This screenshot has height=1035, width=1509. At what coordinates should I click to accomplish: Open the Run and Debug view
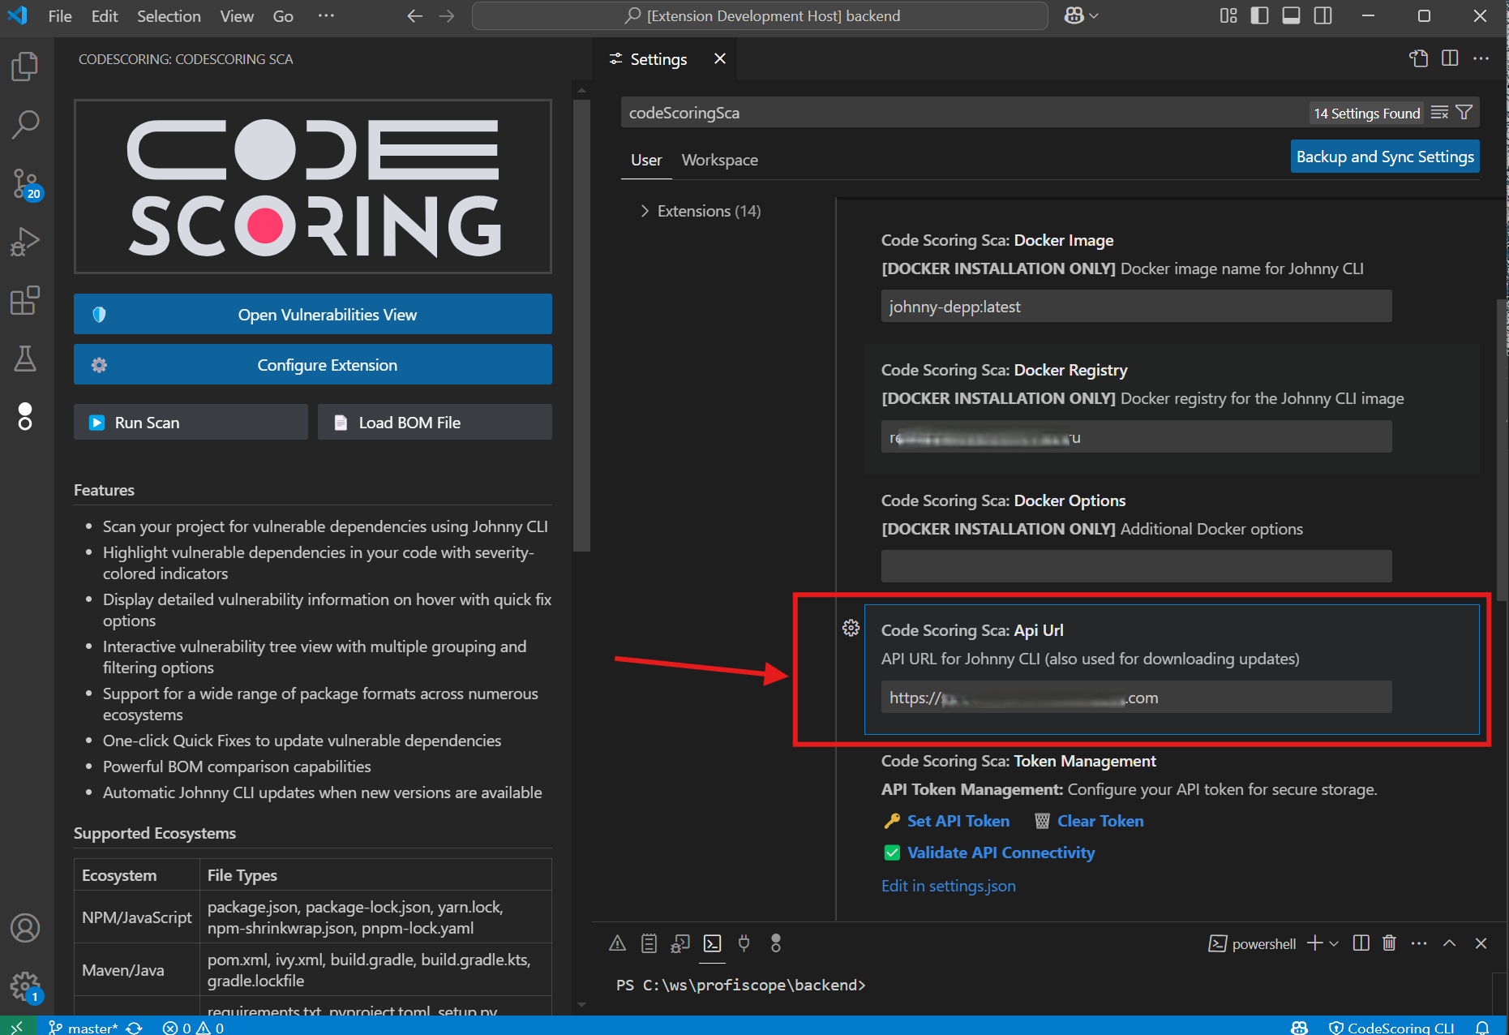(x=25, y=242)
